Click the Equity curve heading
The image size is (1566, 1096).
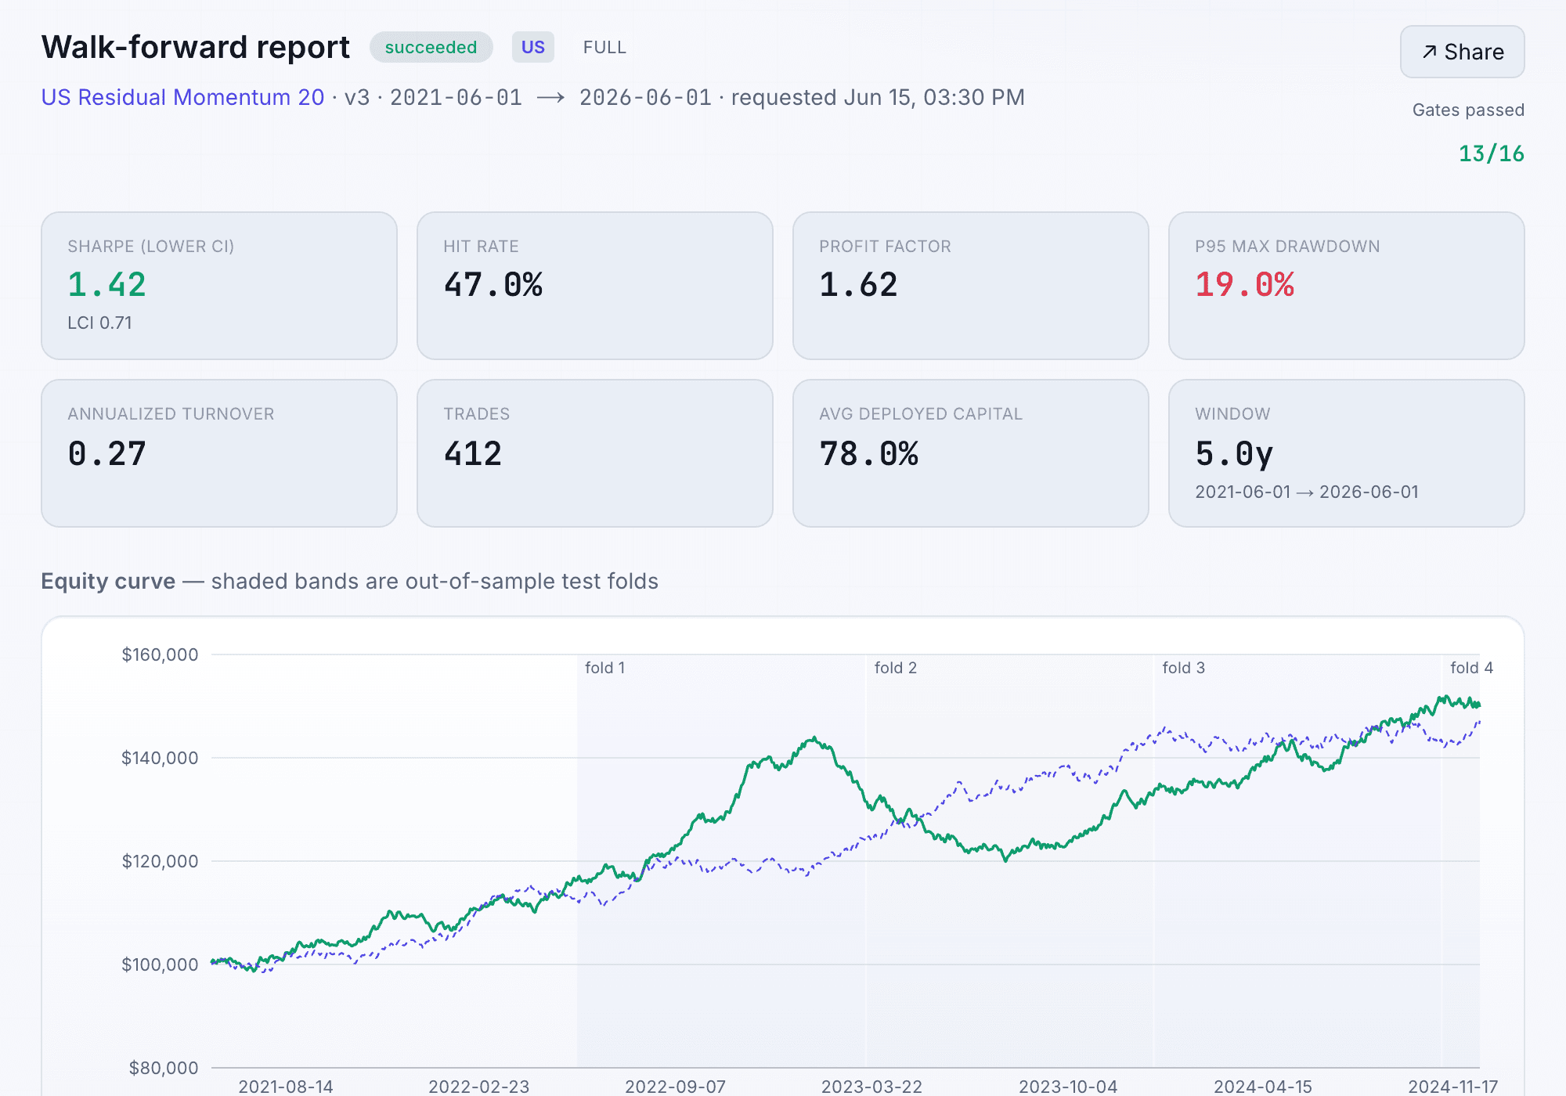[108, 581]
